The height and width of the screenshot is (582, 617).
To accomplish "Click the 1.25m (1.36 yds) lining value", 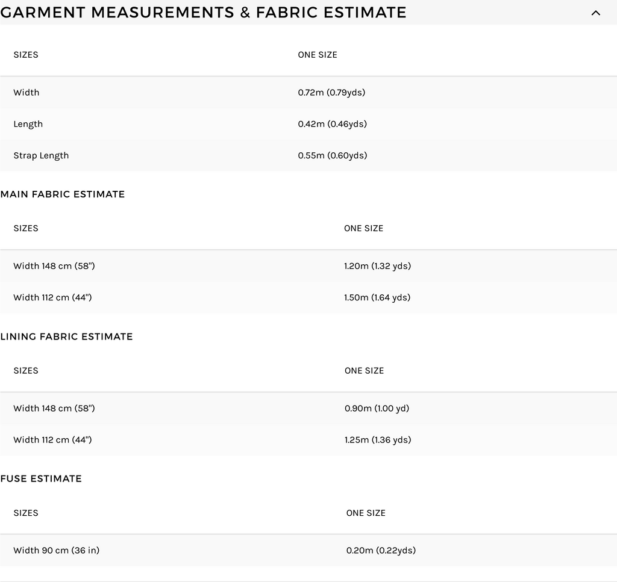I will click(x=378, y=440).
